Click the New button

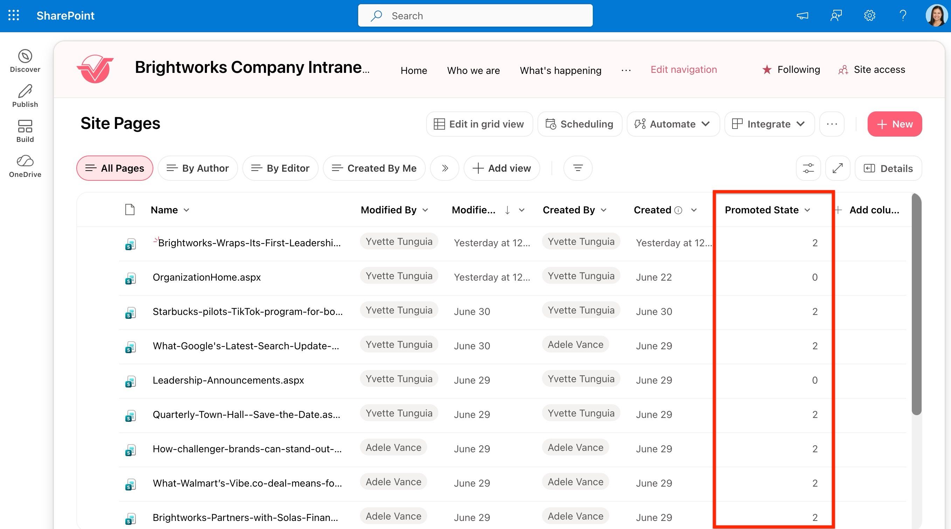coord(895,124)
